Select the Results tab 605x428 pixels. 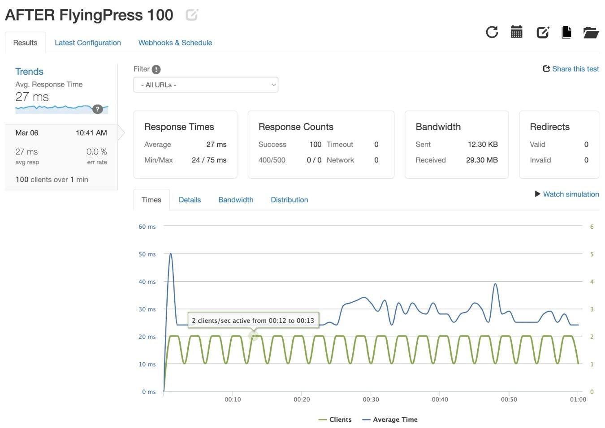[25, 43]
